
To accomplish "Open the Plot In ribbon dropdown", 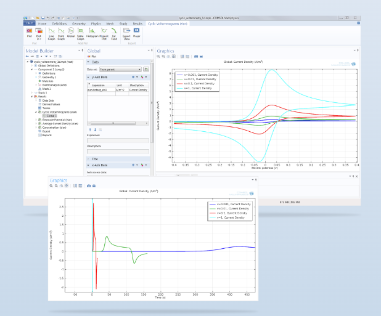I will pos(39,34).
